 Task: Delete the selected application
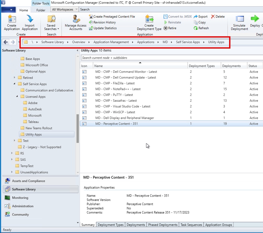click(218, 17)
